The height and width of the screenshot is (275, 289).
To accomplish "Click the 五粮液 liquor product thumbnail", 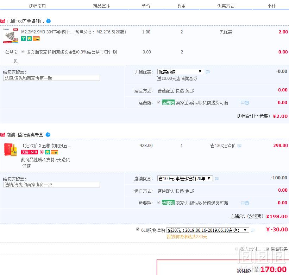I will 10,149.
